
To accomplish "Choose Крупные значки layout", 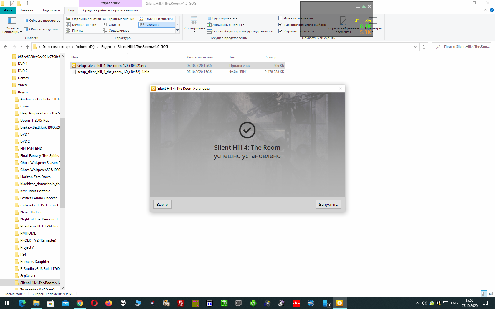I will coord(119,19).
